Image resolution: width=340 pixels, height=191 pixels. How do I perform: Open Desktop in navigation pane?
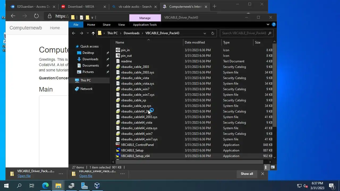[88, 53]
